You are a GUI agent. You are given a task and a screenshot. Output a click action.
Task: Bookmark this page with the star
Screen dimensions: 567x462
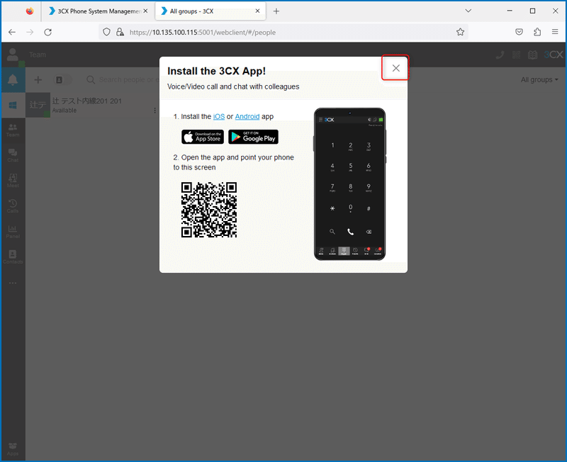(460, 32)
